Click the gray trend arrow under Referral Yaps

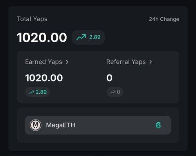[x=113, y=92]
